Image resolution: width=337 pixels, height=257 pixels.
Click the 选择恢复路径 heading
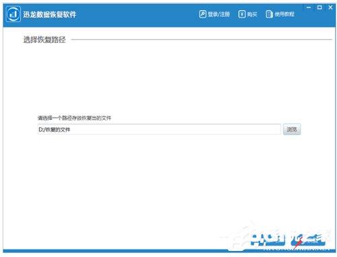[x=44, y=40]
